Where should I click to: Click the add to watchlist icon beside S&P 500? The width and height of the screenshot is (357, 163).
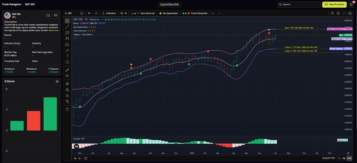[x=48, y=15]
